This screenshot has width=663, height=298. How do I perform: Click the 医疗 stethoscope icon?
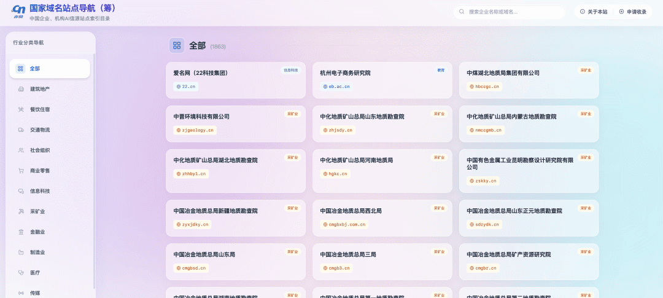21,273
